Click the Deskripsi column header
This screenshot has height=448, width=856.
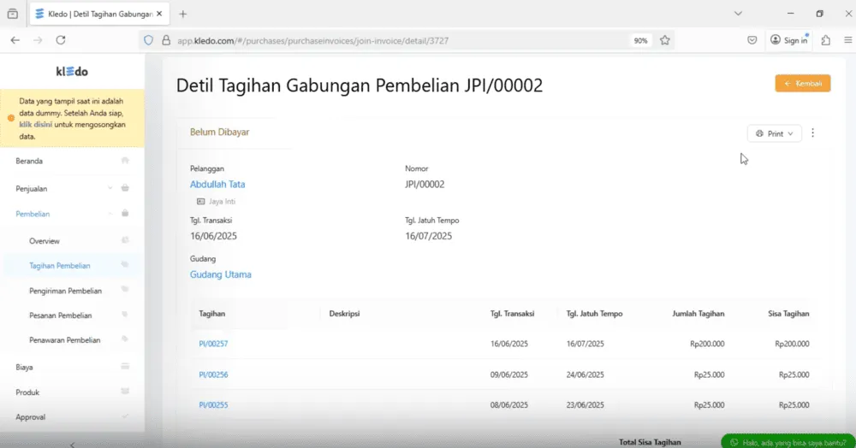[344, 314]
